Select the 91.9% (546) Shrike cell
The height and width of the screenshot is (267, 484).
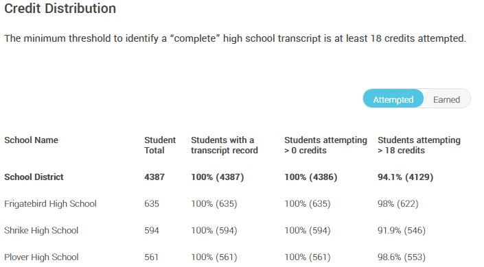[x=402, y=230]
